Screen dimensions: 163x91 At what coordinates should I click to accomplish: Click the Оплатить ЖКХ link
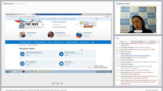[67, 62]
